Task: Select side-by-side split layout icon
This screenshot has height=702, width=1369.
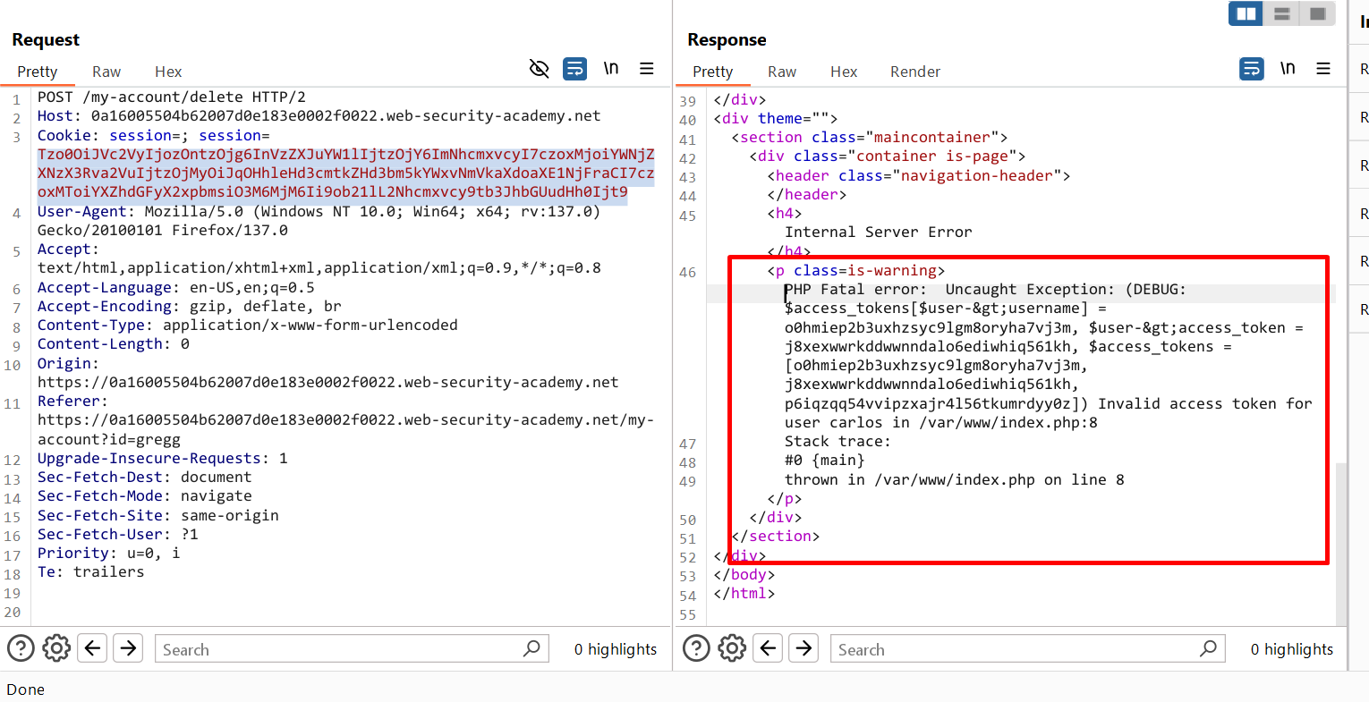Action: click(x=1246, y=13)
